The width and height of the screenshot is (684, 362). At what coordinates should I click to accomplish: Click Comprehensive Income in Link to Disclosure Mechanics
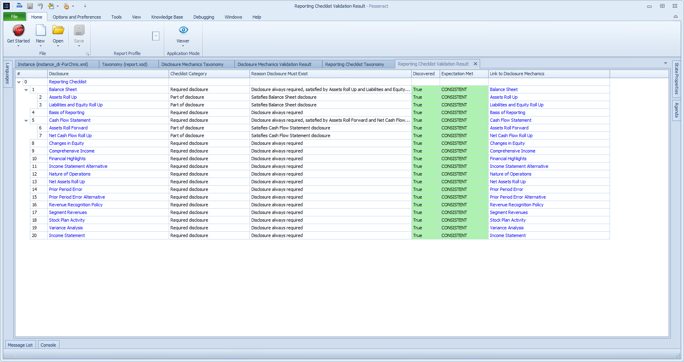512,151
